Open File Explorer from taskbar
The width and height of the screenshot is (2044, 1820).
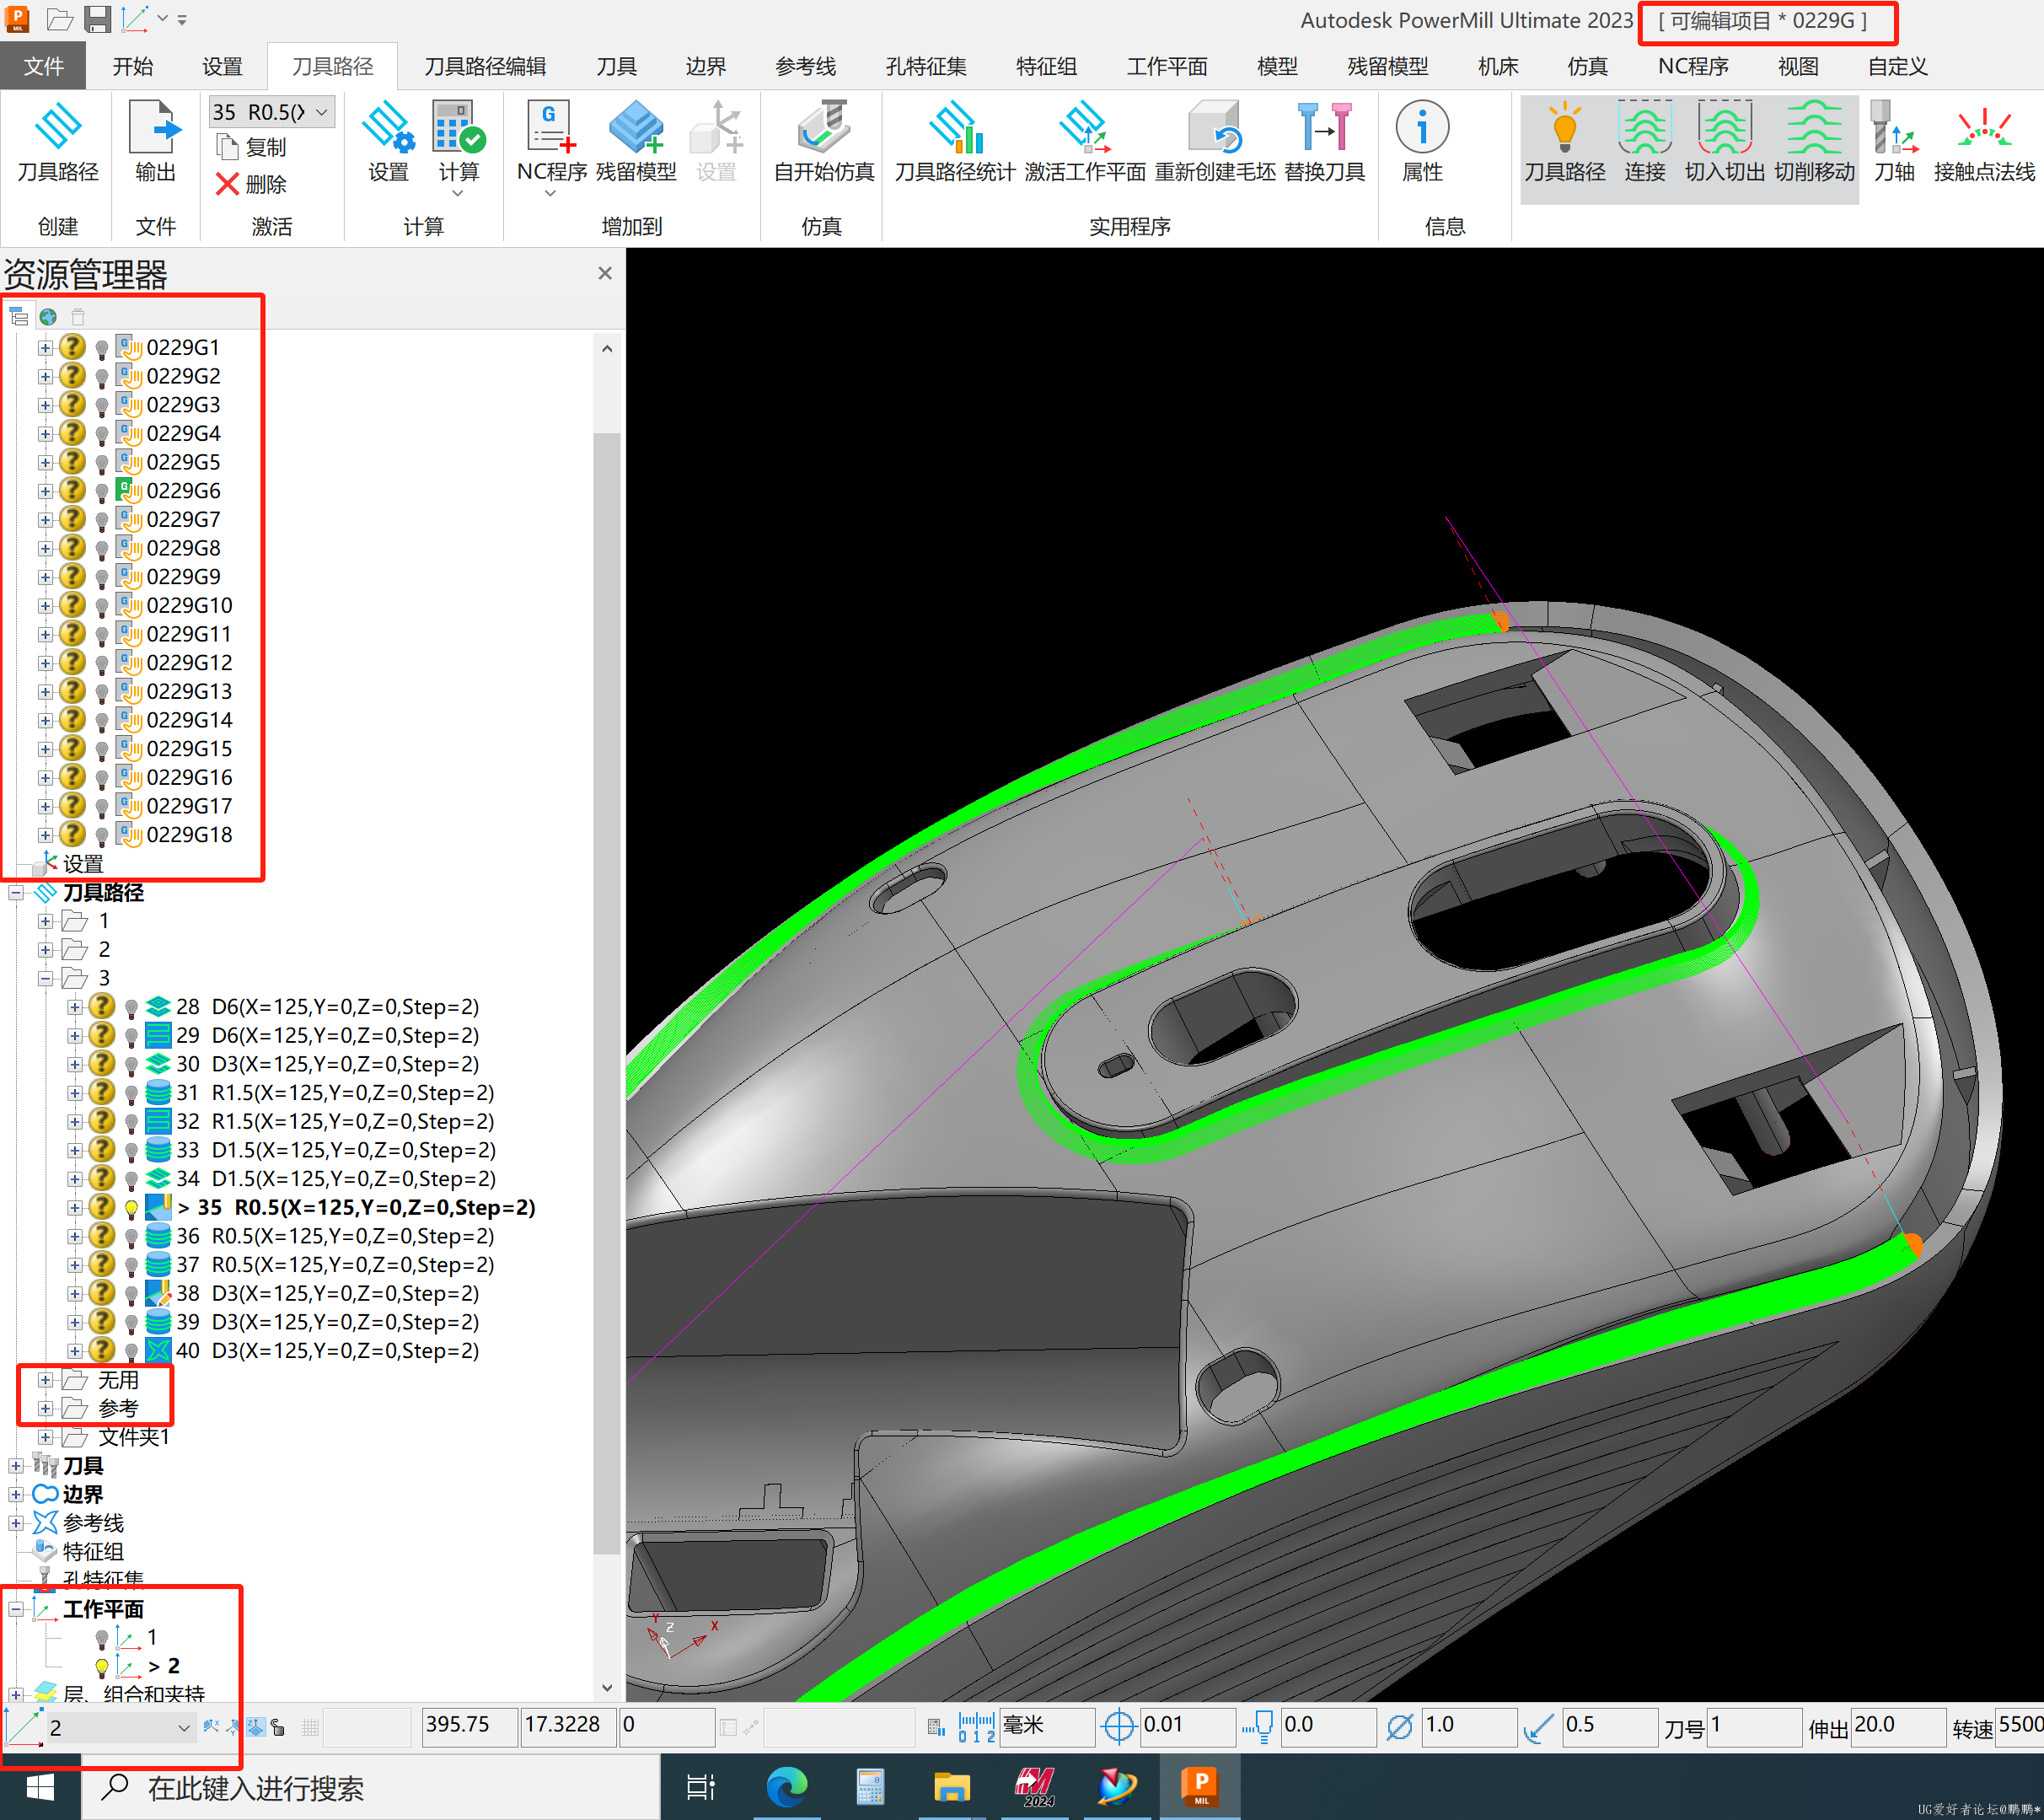coord(952,1788)
